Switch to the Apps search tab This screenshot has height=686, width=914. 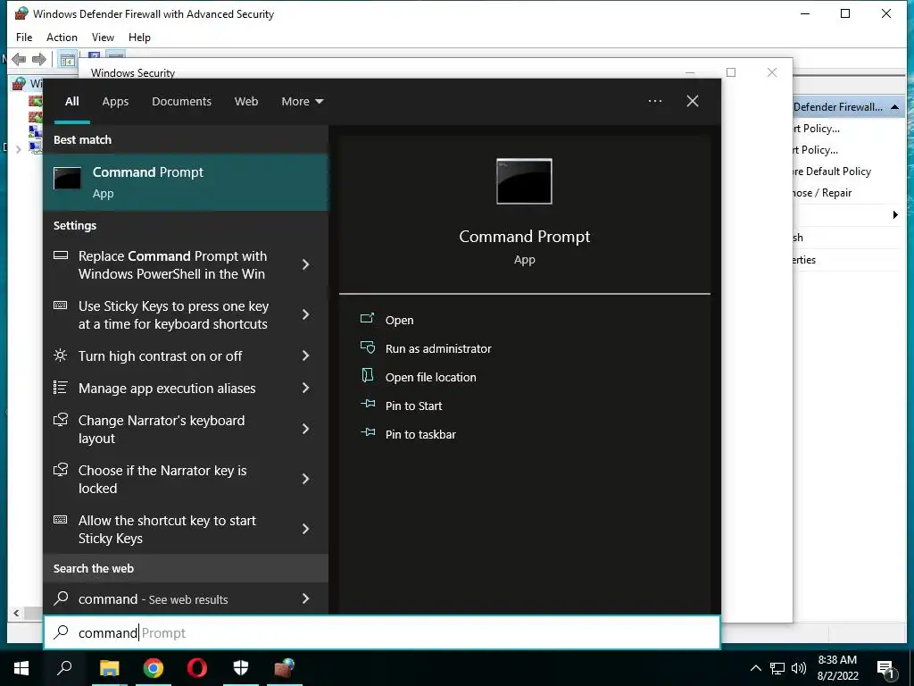(115, 102)
